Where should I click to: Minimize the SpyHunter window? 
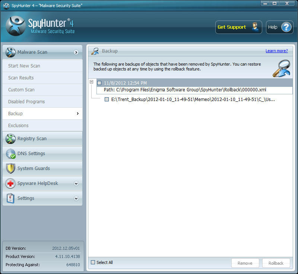tap(265, 3)
